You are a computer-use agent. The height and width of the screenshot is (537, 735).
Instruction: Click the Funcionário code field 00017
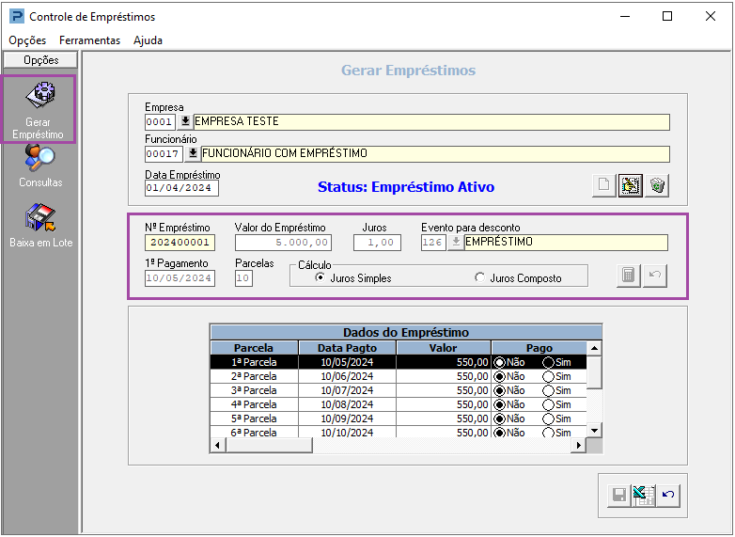164,154
